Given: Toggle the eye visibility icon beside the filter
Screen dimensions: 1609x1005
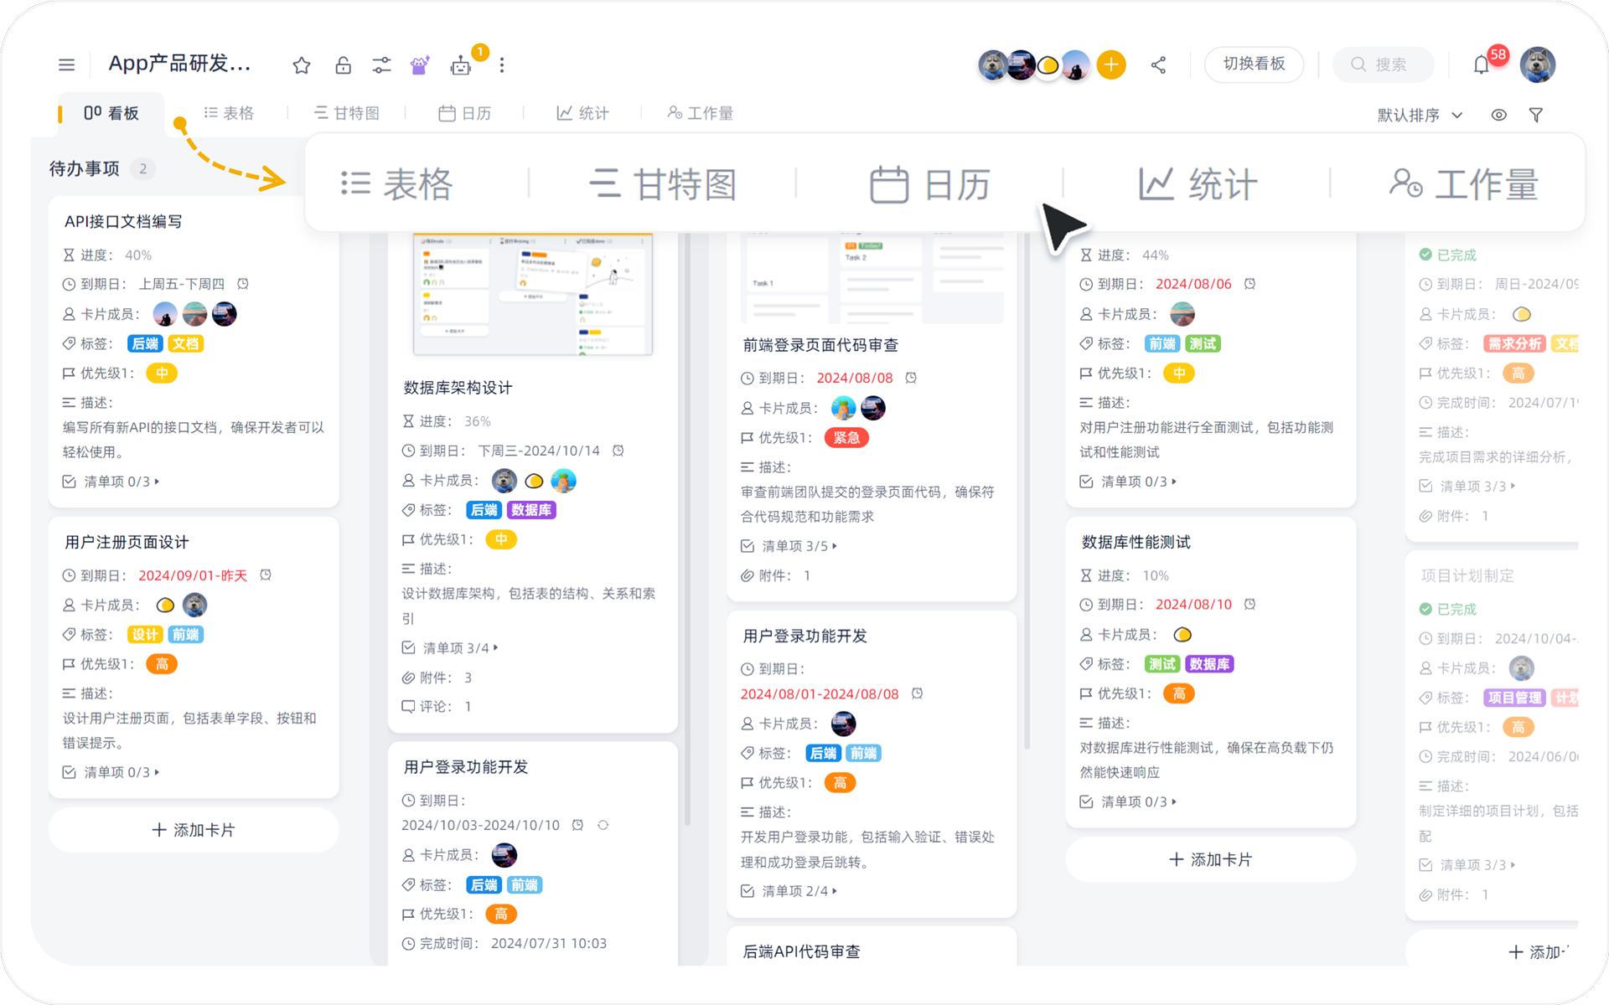Looking at the screenshot, I should (x=1499, y=115).
